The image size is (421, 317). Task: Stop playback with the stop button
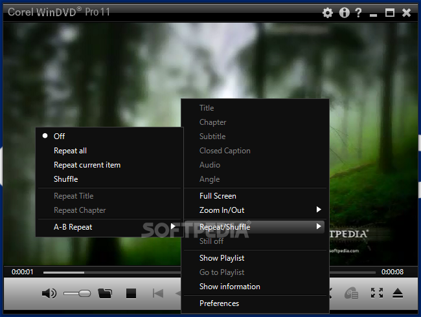coord(131,294)
